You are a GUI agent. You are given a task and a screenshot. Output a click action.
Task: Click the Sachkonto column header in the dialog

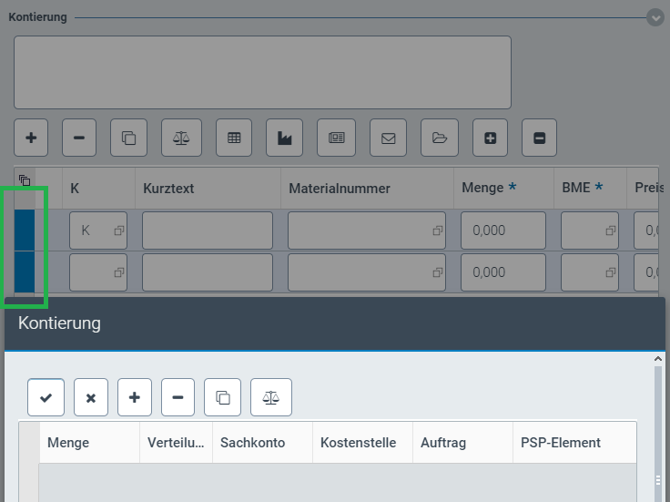point(252,443)
